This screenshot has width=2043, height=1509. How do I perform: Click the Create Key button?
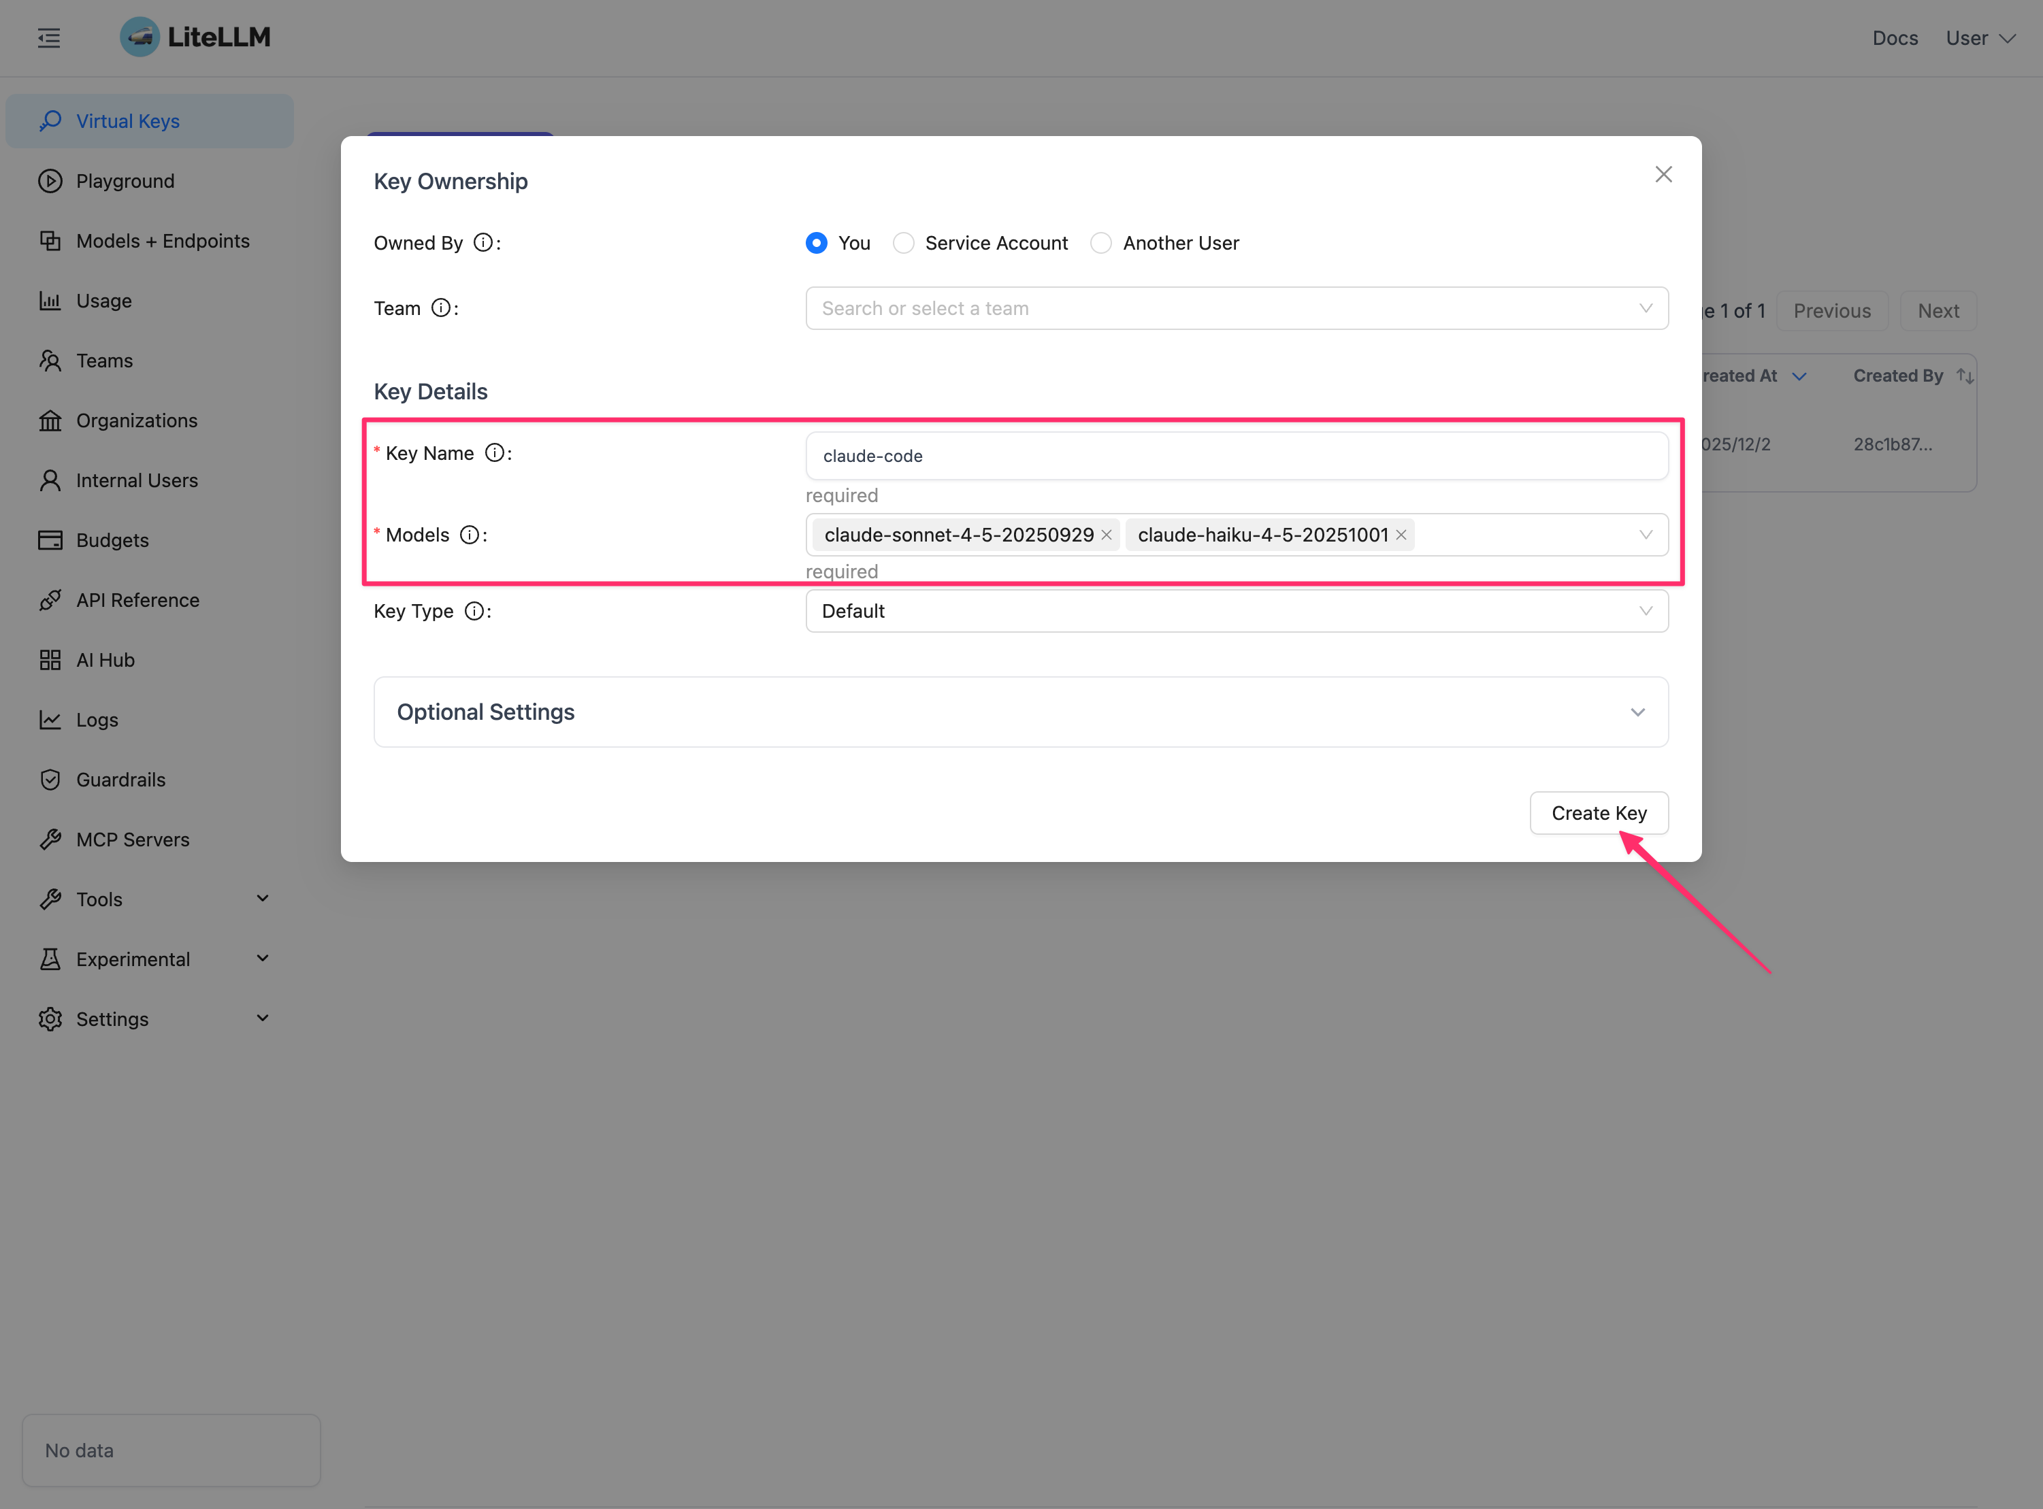click(1598, 813)
